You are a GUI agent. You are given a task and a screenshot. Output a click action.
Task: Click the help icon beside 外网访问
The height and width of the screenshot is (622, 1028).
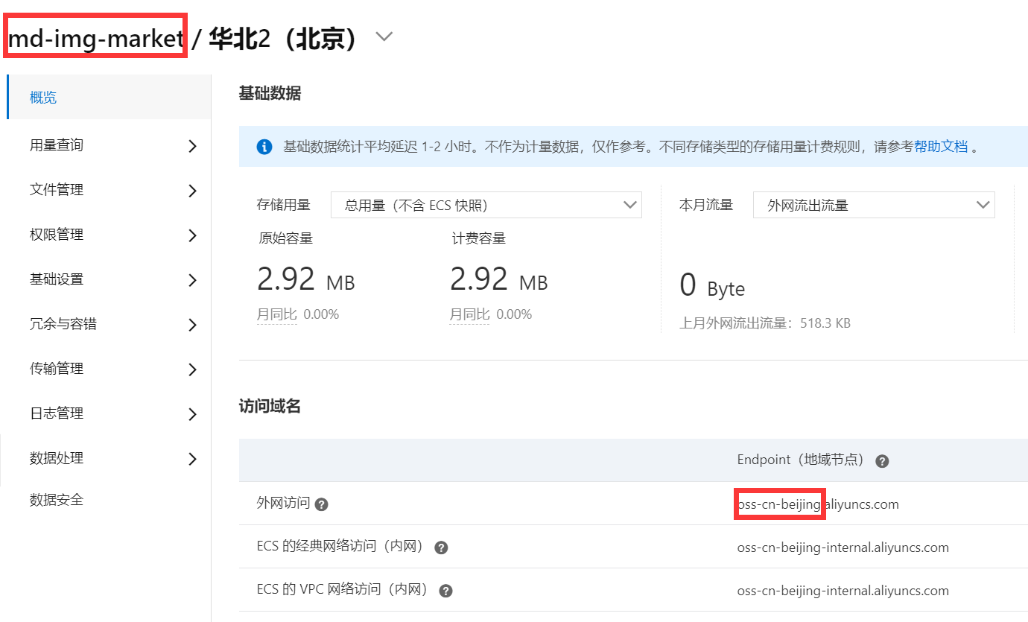tap(322, 504)
